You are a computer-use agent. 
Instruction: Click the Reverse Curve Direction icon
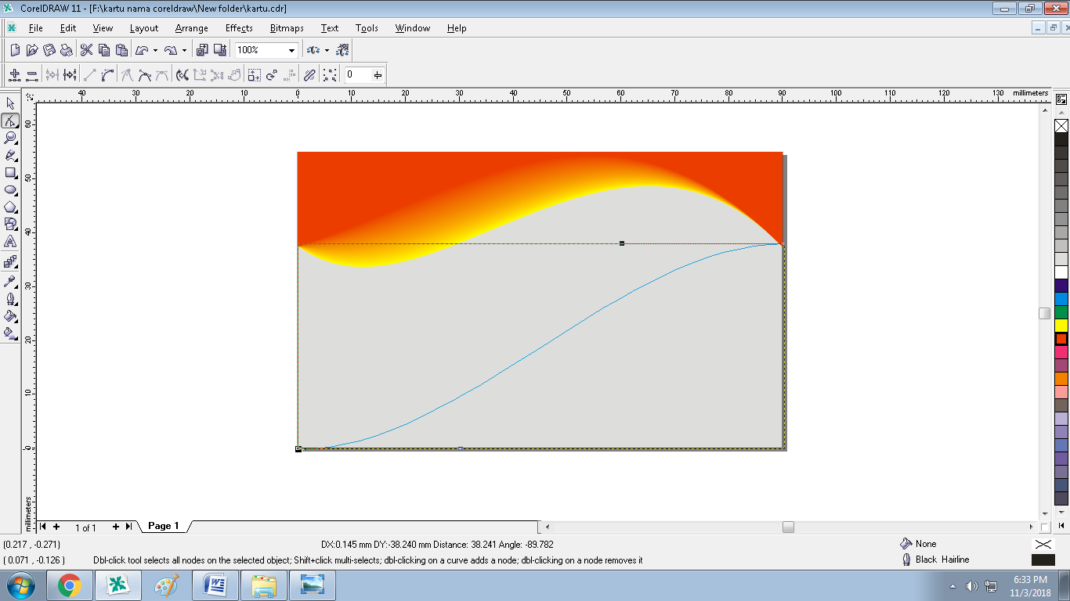tap(182, 75)
